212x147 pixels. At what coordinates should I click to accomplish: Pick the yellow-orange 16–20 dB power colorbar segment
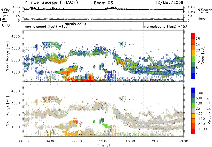[193, 53]
